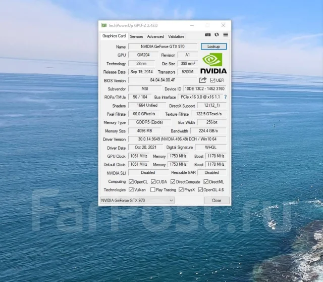Screen dimensions: 323x282
Task: Click the Die Size value 398 mm²
Action: click(x=188, y=64)
